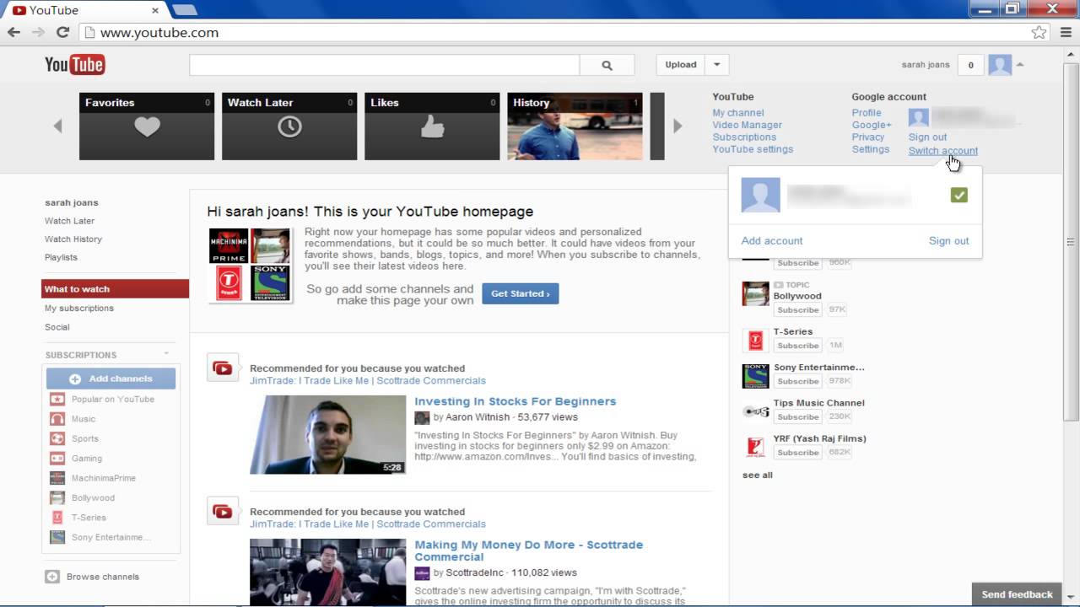Image resolution: width=1080 pixels, height=607 pixels.
Task: Click Sign out under Google account
Action: [927, 137]
